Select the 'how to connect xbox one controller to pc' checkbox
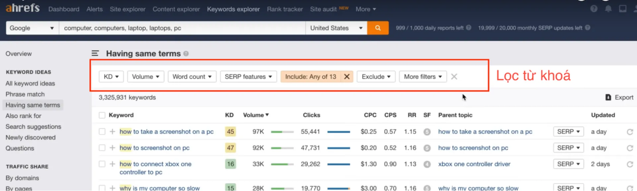The width and height of the screenshot is (637, 191). pyautogui.click(x=102, y=164)
